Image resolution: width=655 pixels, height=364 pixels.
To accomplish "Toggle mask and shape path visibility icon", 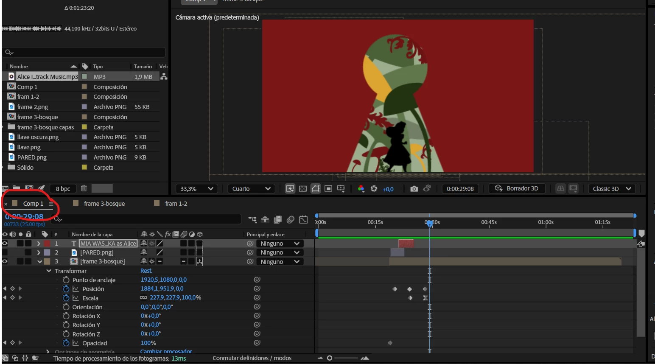I will pos(316,189).
